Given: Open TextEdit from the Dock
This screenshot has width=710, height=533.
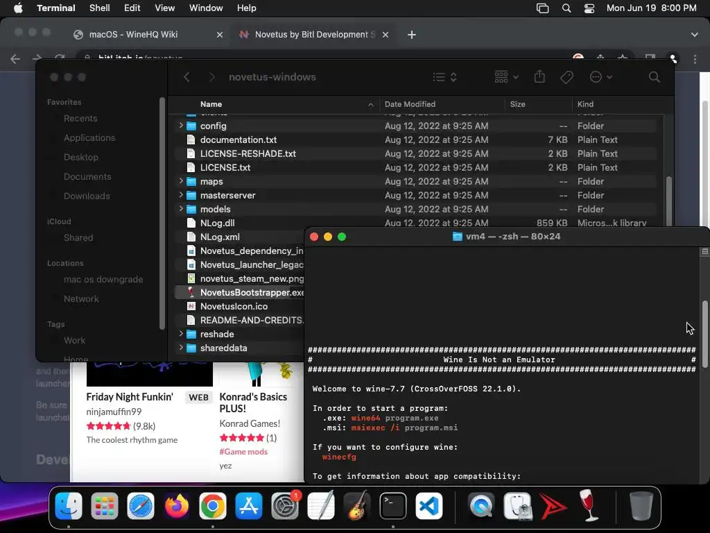Looking at the screenshot, I should (x=320, y=506).
